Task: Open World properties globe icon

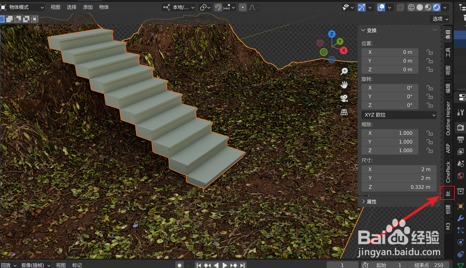Action: click(x=461, y=176)
